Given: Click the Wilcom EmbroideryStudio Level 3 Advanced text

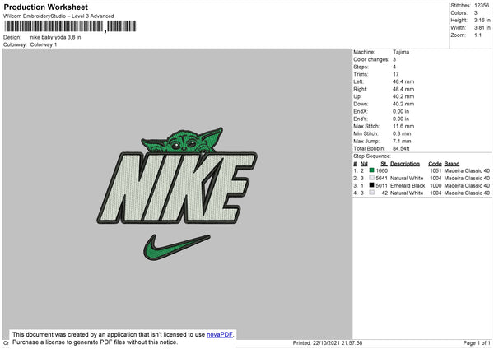Looking at the screenshot, I should 58,16.
